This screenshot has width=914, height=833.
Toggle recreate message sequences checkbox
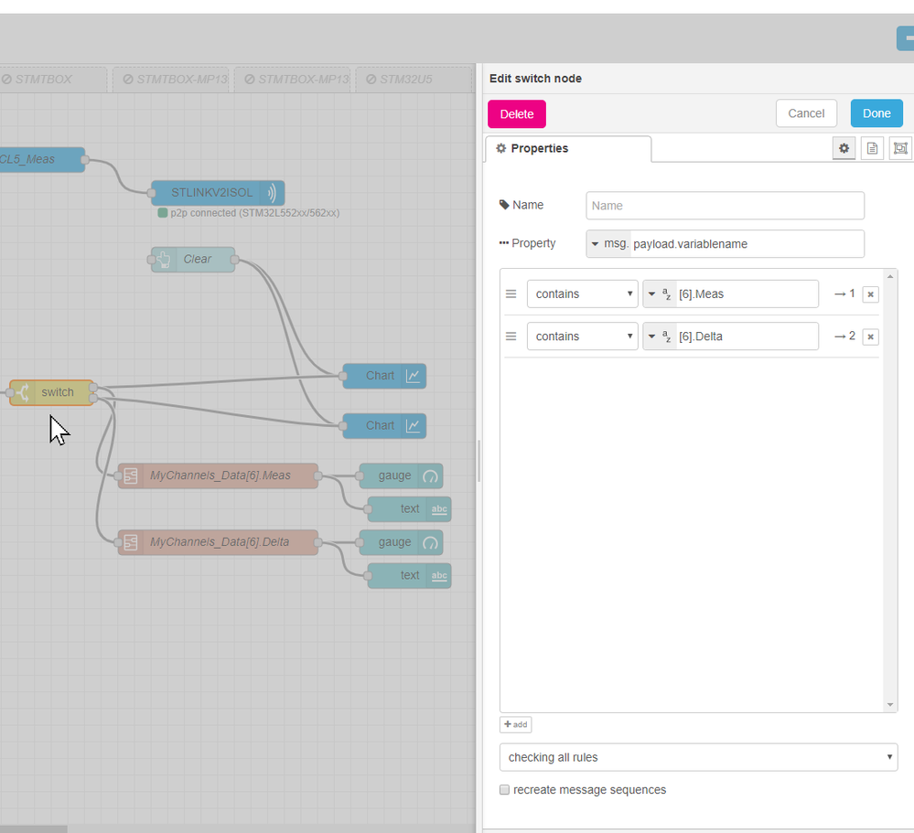(x=504, y=790)
